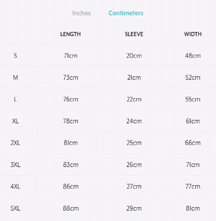Click the WIDTH column header
This screenshot has height=221, width=216.
pyautogui.click(x=193, y=34)
